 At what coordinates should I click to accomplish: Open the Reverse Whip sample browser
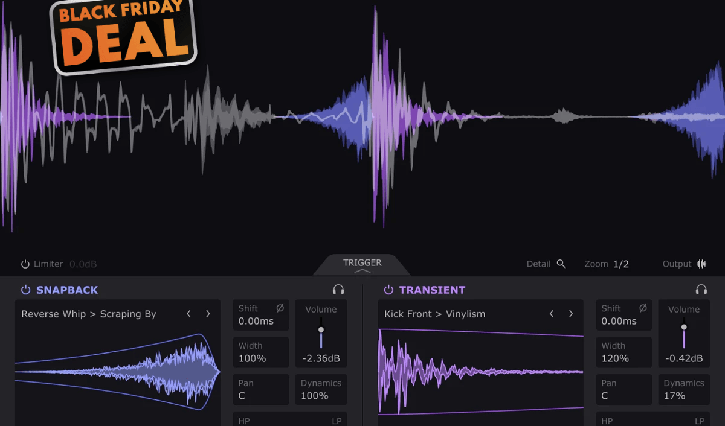[x=89, y=314]
